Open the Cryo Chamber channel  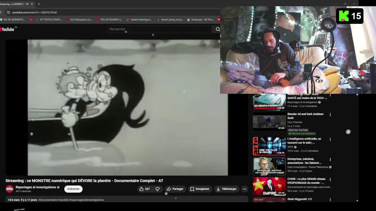[295, 122]
